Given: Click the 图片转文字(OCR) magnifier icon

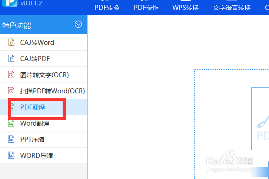Looking at the screenshot, I should [x=11, y=74].
